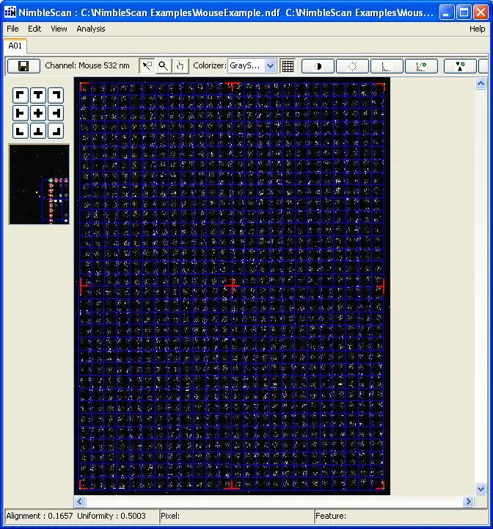Jump to left-middle edge navigation button
The height and width of the screenshot is (529, 493).
(21, 113)
